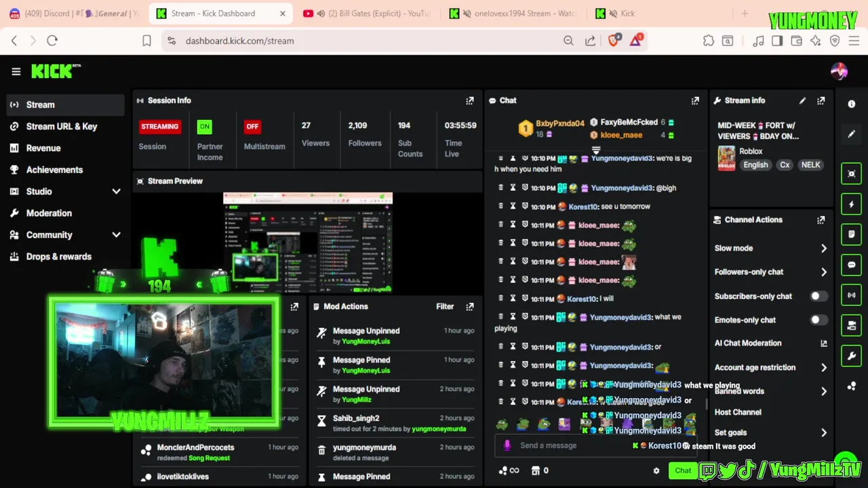Bookmark this page in the browser
Screen dimensions: 868x488
[x=146, y=41]
